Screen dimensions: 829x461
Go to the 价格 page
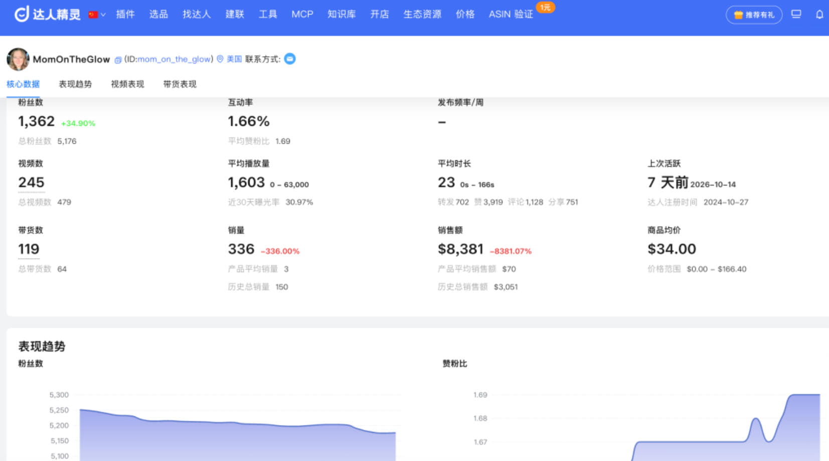[465, 14]
